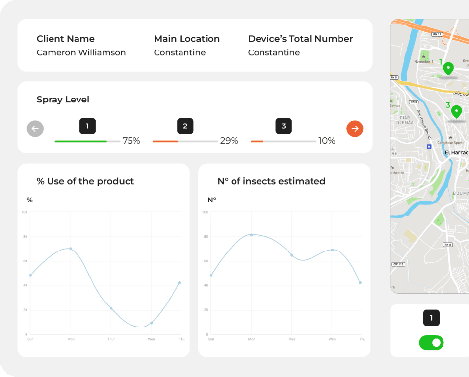Viewport: 469px width, 377px height.
Task: Click the 75% green spray progress bar
Action: tap(87, 141)
